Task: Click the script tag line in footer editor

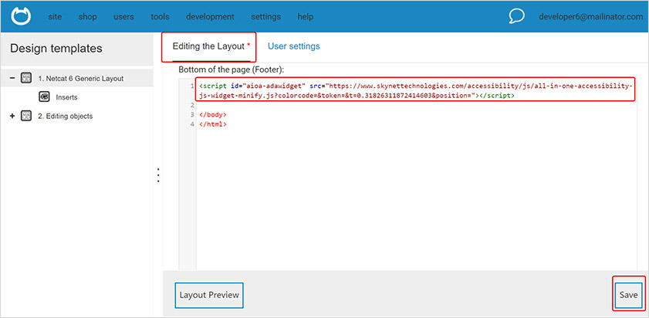Action: pyautogui.click(x=414, y=90)
